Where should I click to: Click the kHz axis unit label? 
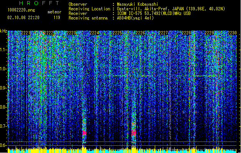point(3,31)
